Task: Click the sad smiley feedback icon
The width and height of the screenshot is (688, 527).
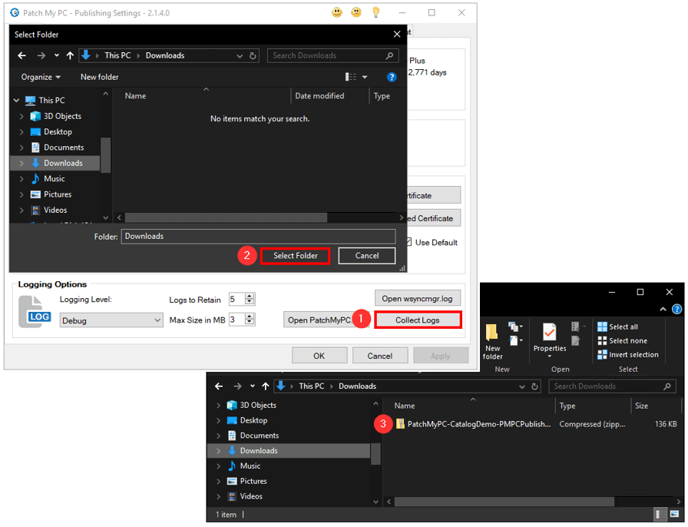Action: (356, 12)
